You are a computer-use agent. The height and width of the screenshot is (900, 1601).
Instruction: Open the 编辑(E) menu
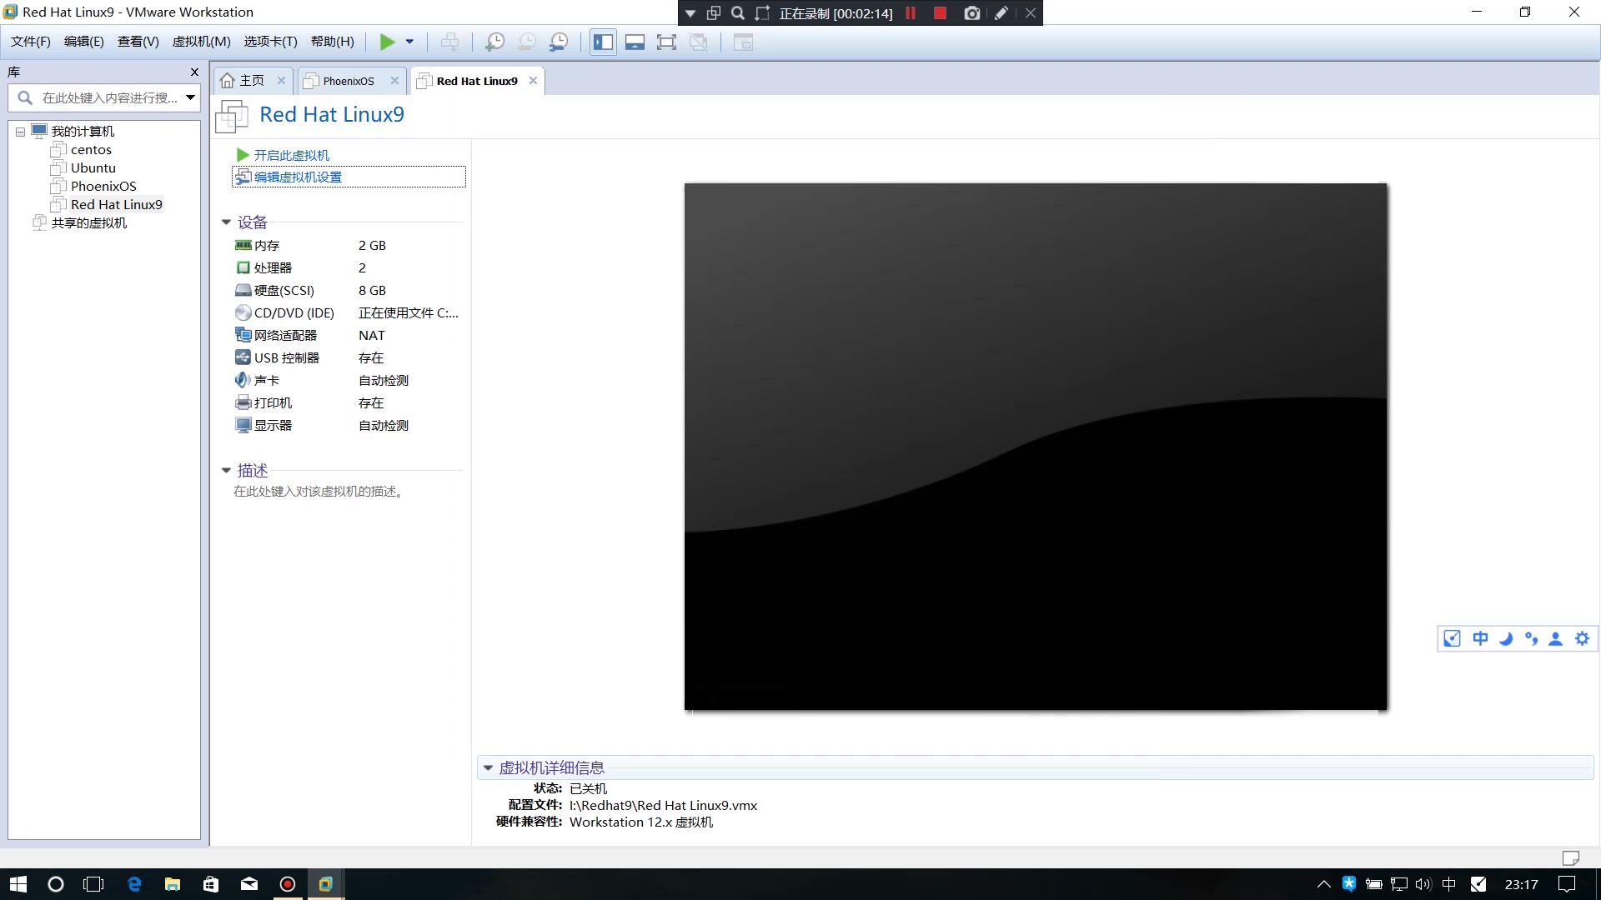click(84, 42)
